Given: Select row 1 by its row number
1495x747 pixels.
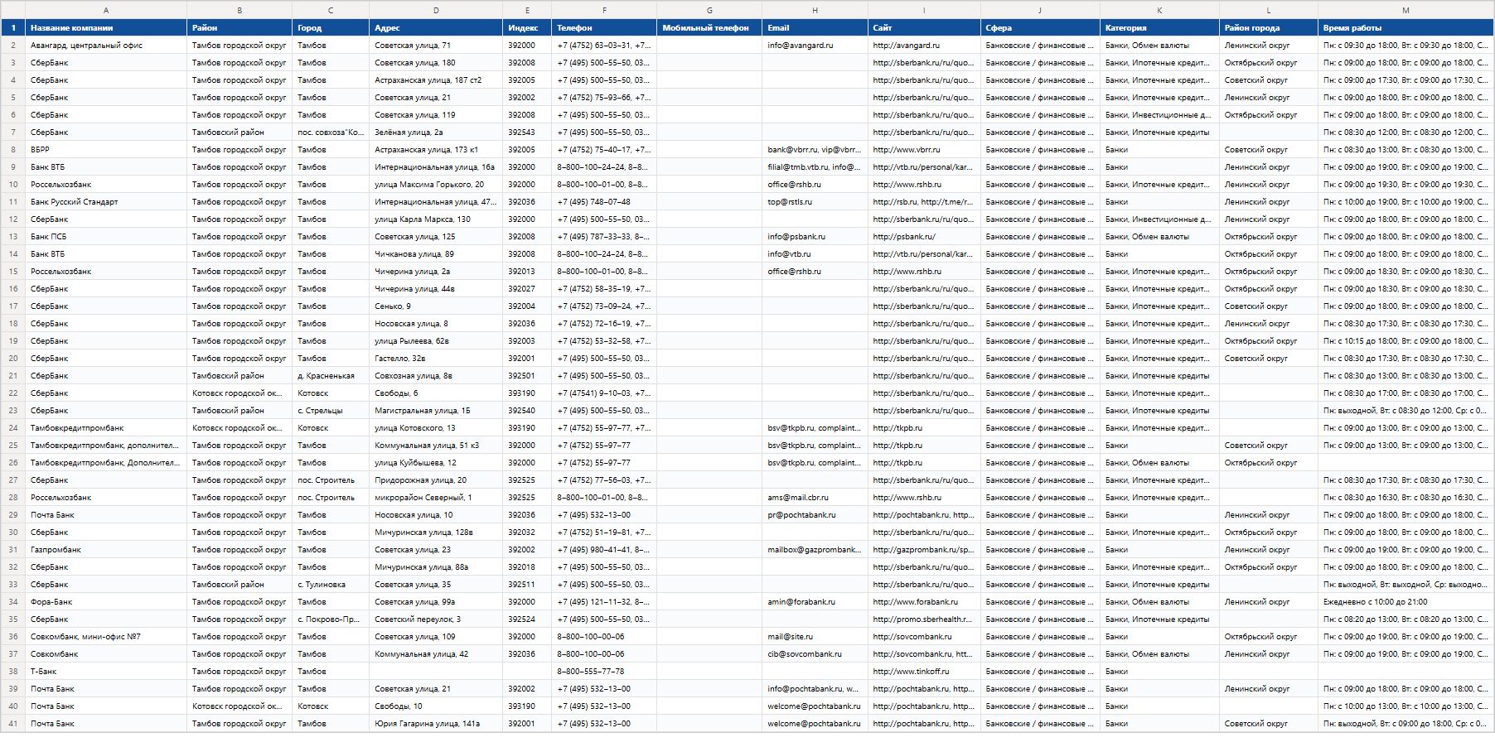Looking at the screenshot, I should [x=13, y=28].
